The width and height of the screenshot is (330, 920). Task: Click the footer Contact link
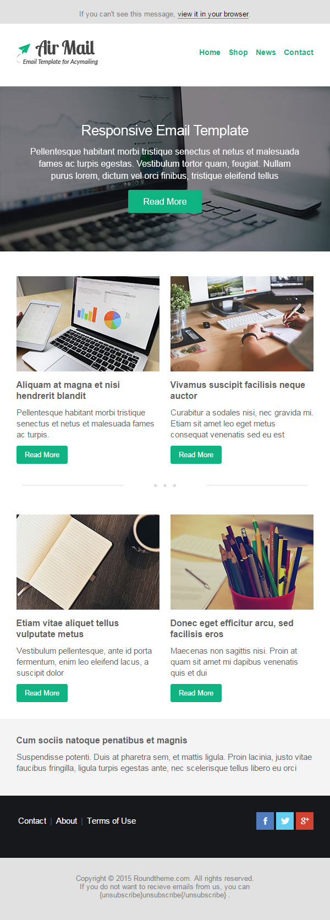[32, 821]
